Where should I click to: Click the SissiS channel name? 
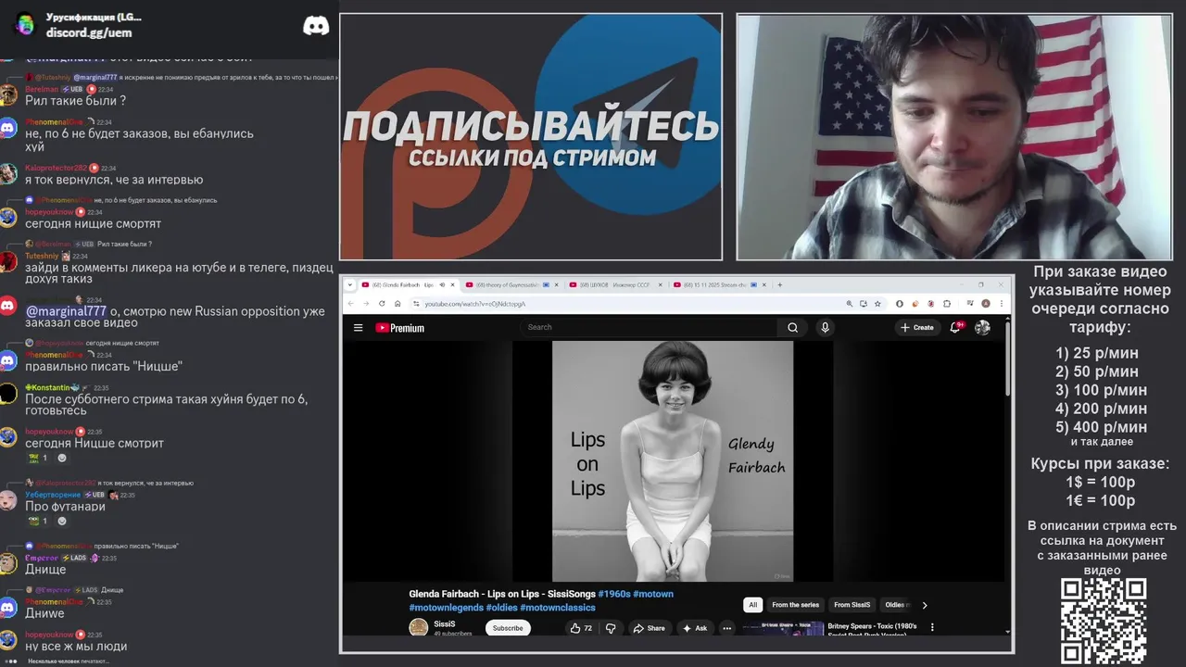coord(445,623)
